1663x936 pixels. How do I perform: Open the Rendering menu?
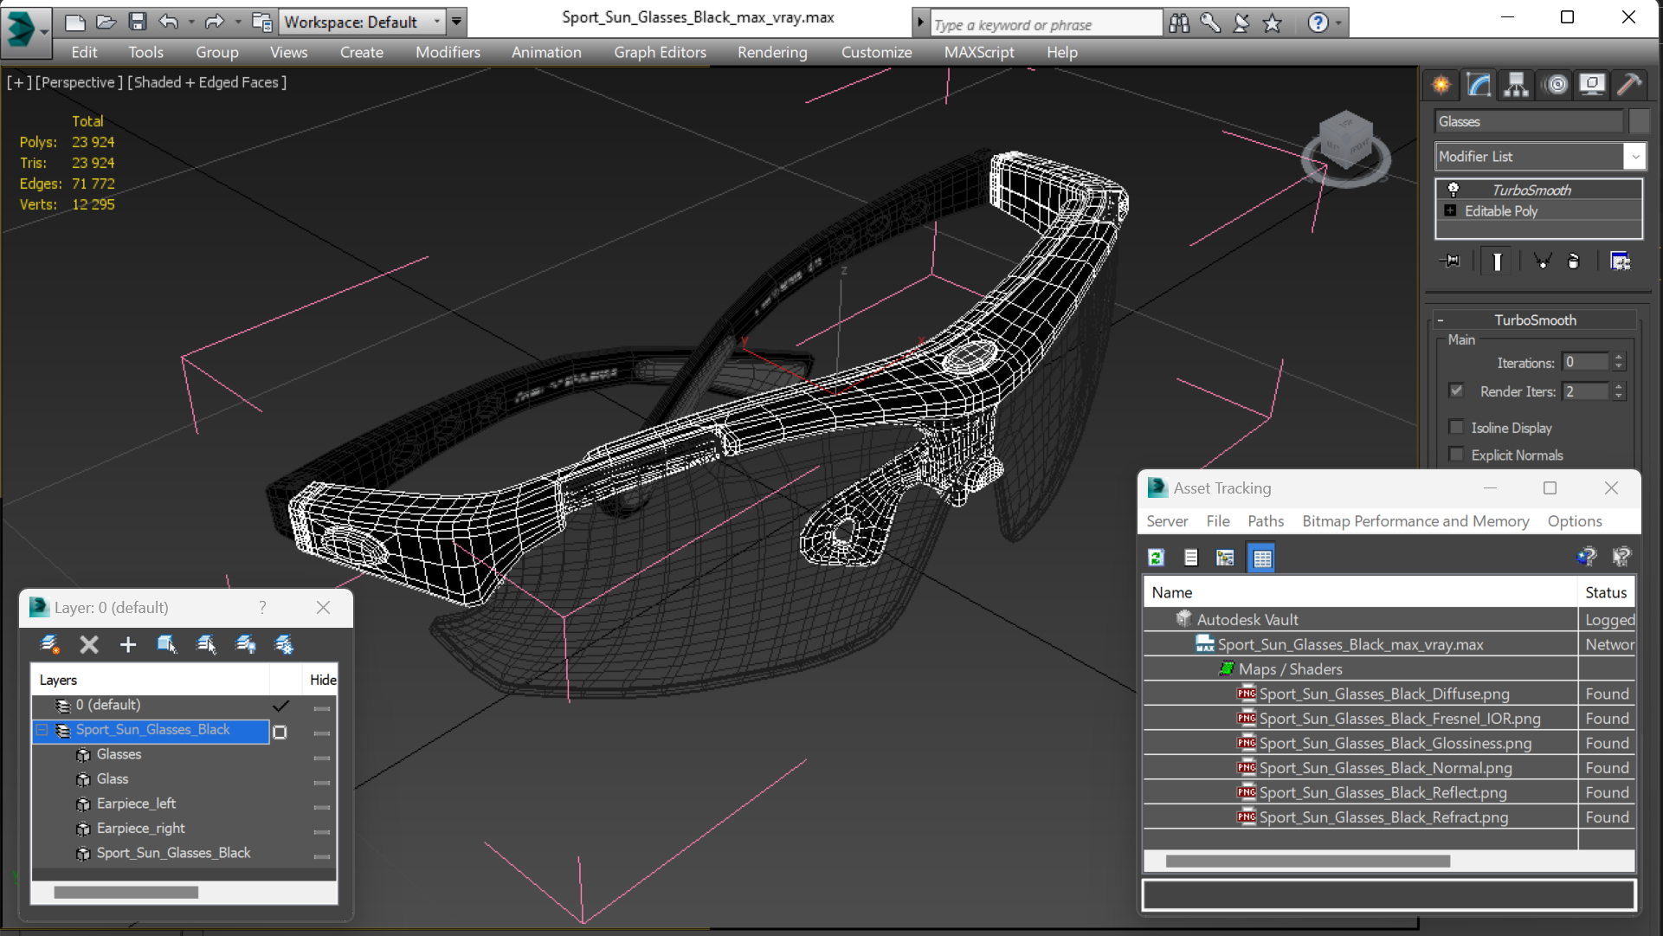[772, 52]
